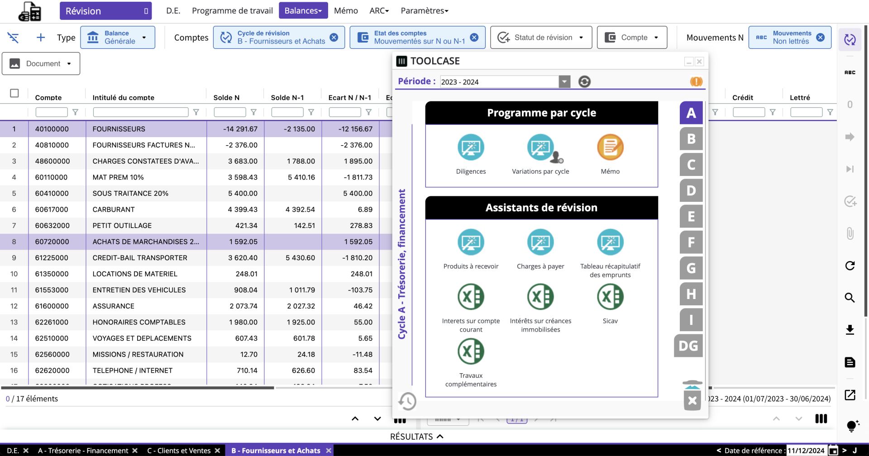Launch the Charges à payer assistant
Viewport: 869px width, 456px height.
540,242
